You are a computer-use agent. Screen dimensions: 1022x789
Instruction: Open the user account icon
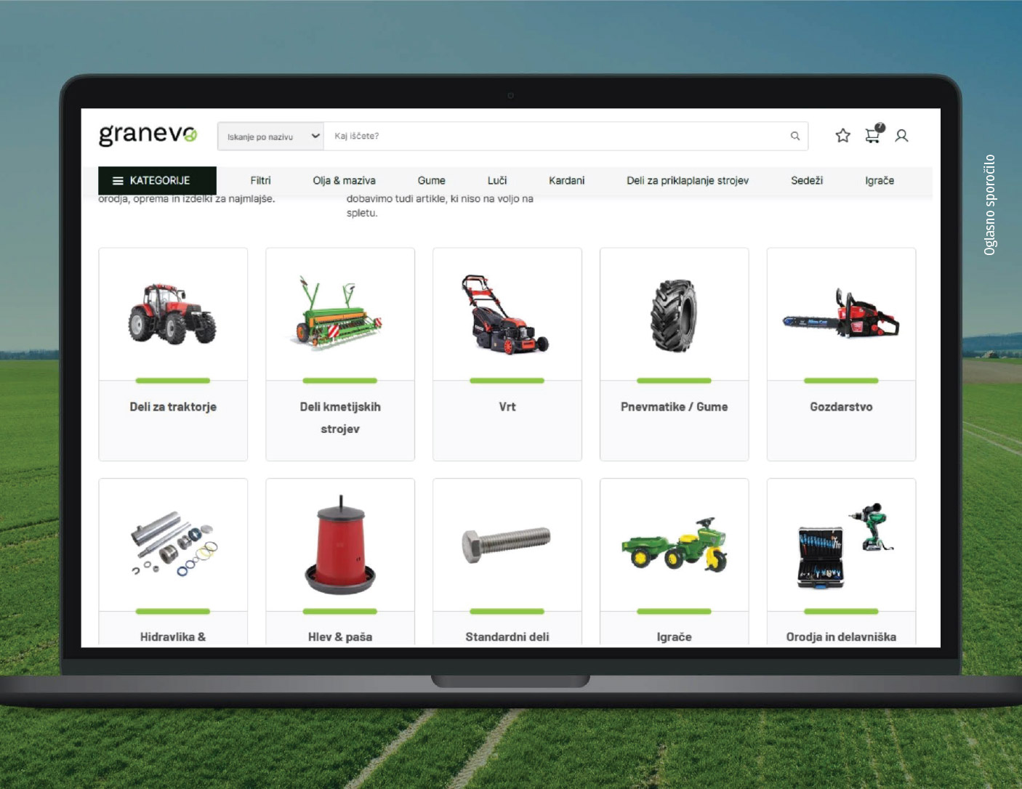pos(901,136)
